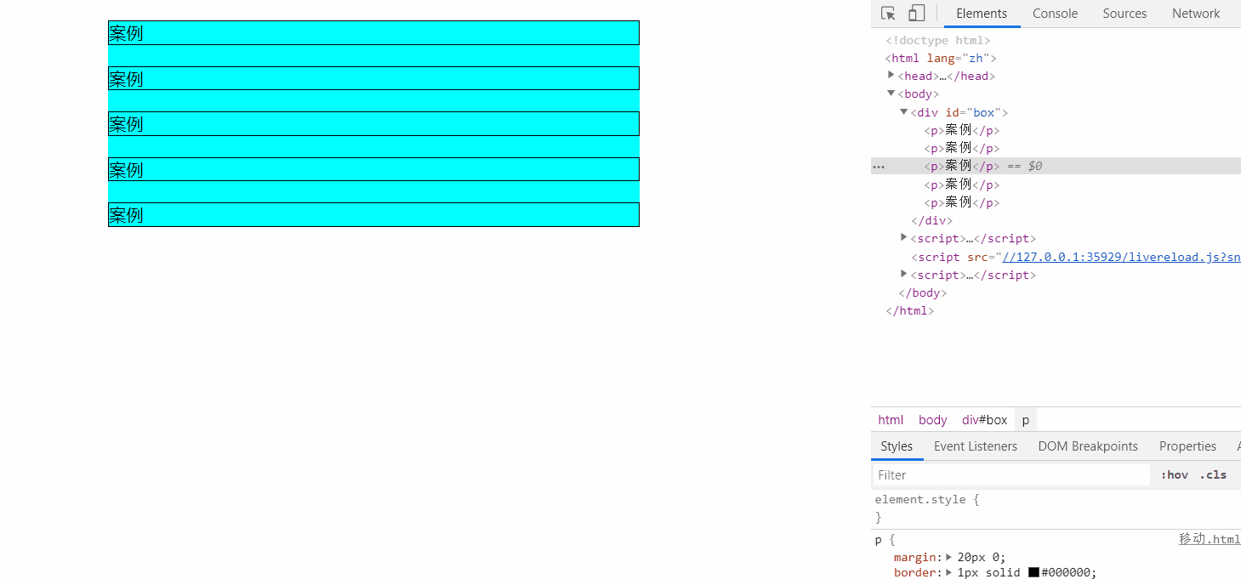Click the ellipsis beside the selected p node
The image size is (1241, 579).
tap(879, 167)
